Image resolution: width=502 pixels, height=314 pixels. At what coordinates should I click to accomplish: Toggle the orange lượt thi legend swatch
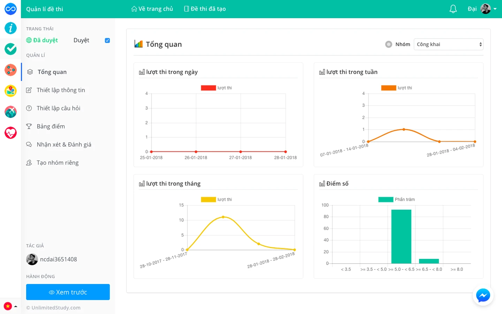tap(389, 88)
